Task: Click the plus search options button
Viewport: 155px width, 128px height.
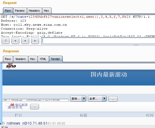Action: pyautogui.click(x=25, y=41)
